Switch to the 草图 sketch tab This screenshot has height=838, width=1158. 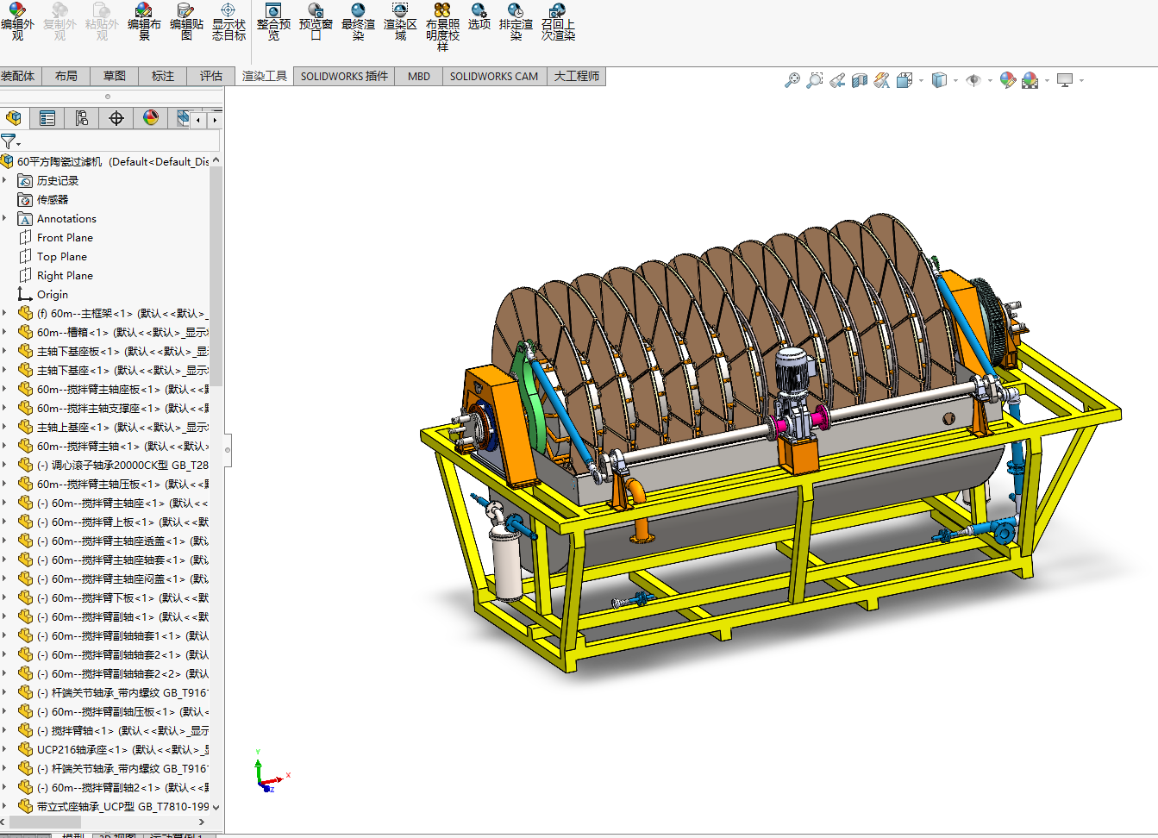pyautogui.click(x=114, y=76)
